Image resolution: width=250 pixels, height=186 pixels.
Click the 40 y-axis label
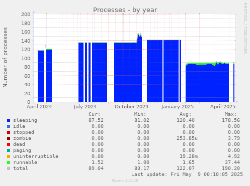click(x=27, y=85)
